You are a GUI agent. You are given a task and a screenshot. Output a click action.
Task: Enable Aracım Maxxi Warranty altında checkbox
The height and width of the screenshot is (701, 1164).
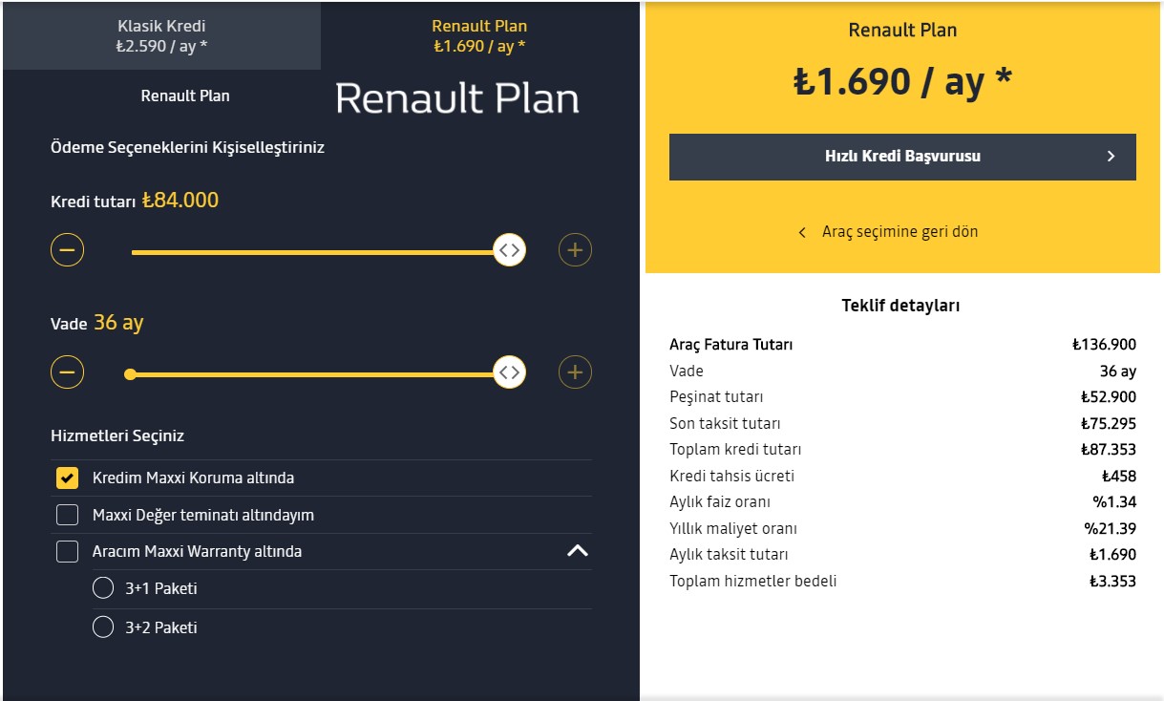[67, 551]
